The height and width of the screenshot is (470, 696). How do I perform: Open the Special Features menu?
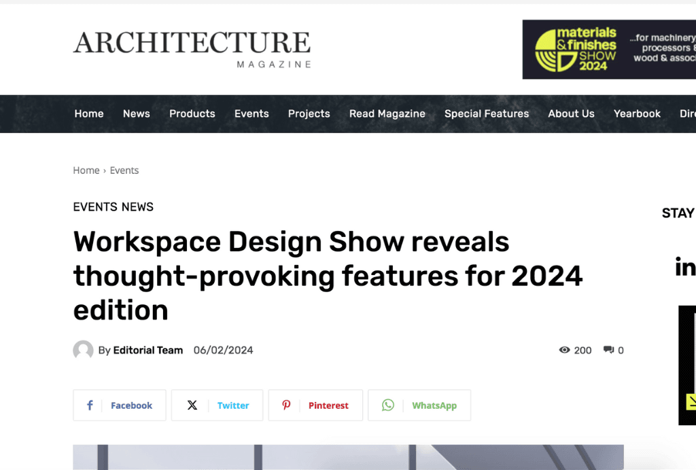(x=487, y=114)
